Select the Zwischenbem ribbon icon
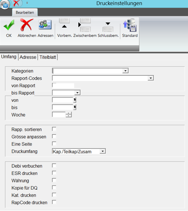 click(x=84, y=25)
